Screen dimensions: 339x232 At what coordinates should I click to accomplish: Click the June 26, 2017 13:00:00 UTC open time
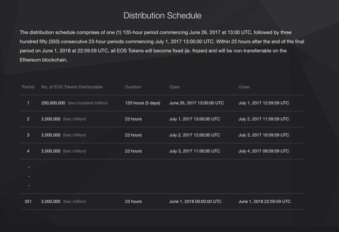click(x=196, y=103)
